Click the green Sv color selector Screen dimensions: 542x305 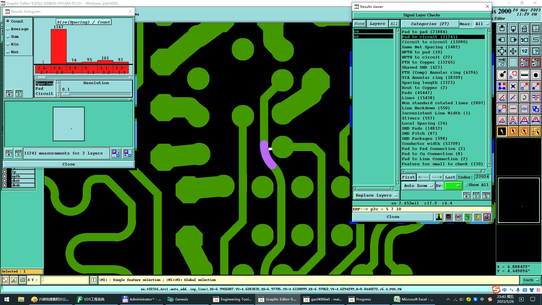(x=453, y=186)
